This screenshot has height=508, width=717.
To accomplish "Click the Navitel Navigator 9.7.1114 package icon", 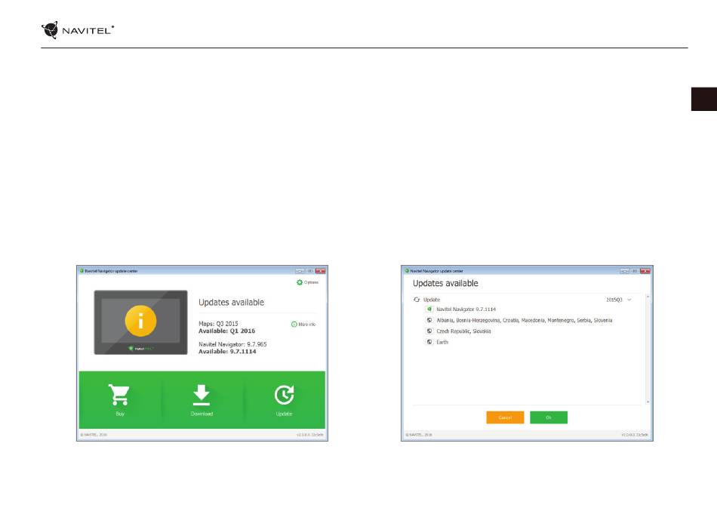I will click(x=429, y=309).
